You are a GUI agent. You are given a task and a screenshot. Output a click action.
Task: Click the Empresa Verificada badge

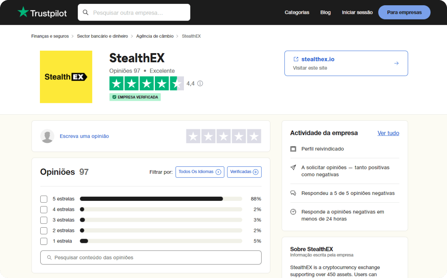point(135,97)
